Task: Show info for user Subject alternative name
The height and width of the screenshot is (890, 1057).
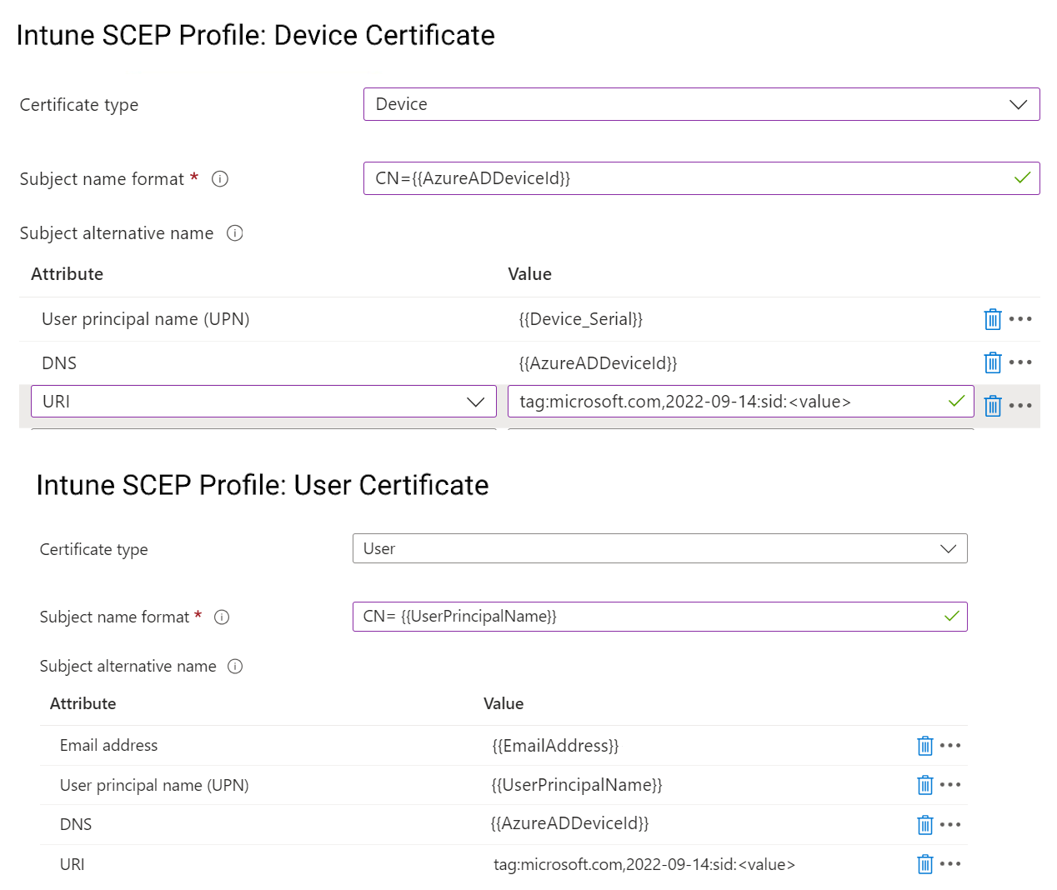Action: coord(235,667)
